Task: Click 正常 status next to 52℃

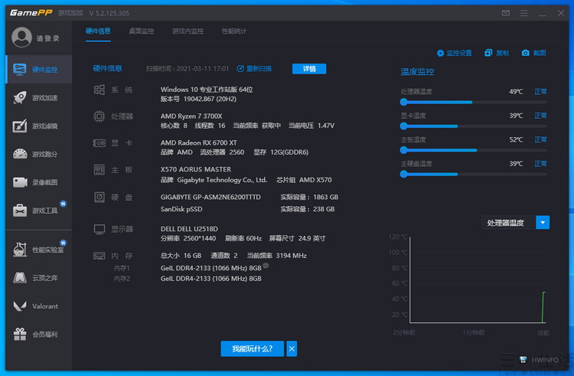Action: pos(540,139)
